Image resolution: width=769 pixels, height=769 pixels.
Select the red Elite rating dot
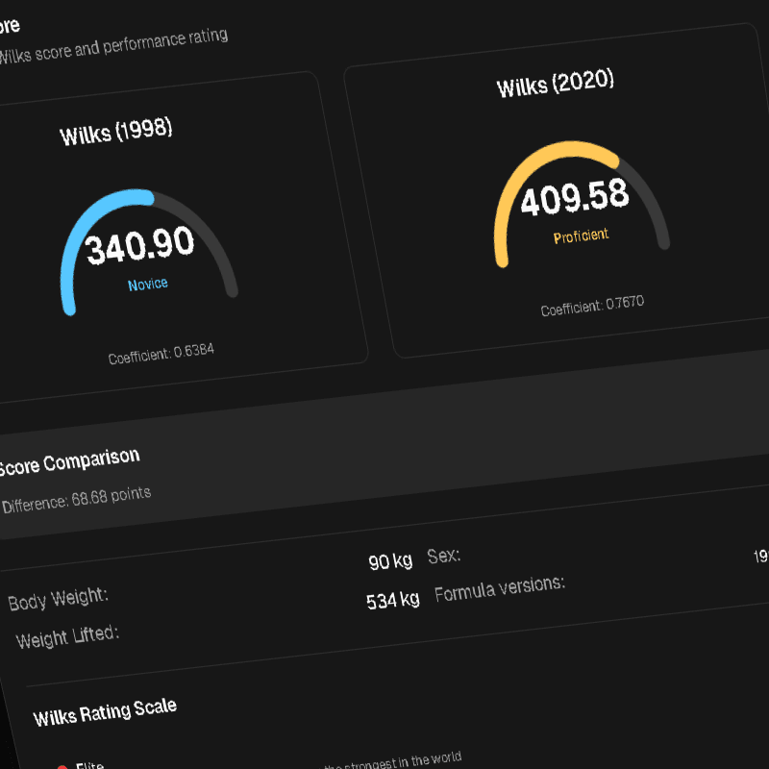point(60,762)
